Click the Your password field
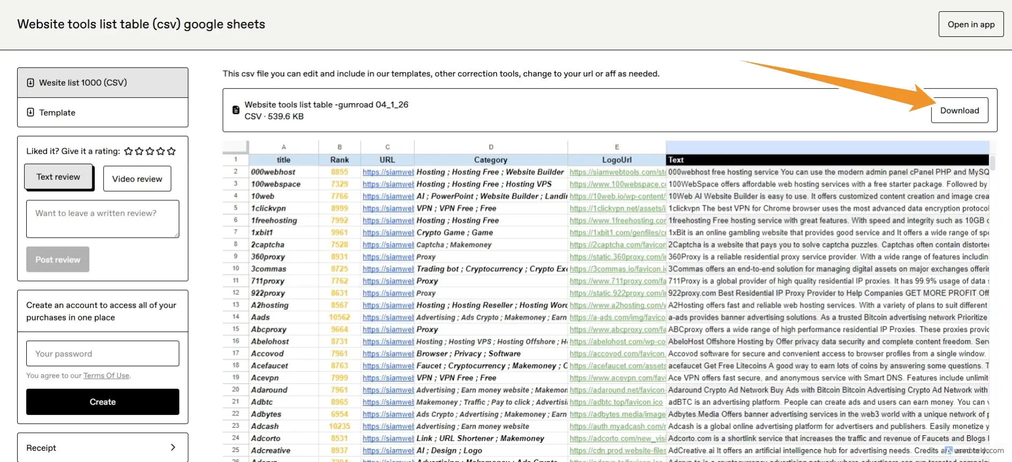Screen dimensions: 1012x462 tap(102, 354)
